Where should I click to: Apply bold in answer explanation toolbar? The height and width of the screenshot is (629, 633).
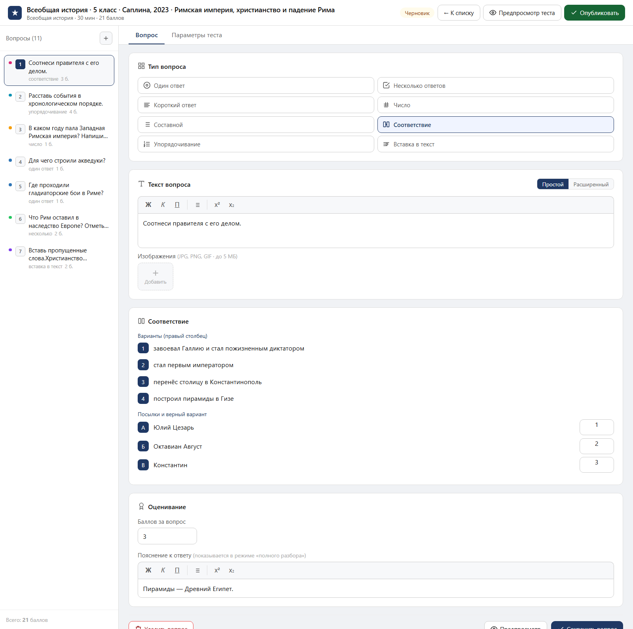[148, 570]
